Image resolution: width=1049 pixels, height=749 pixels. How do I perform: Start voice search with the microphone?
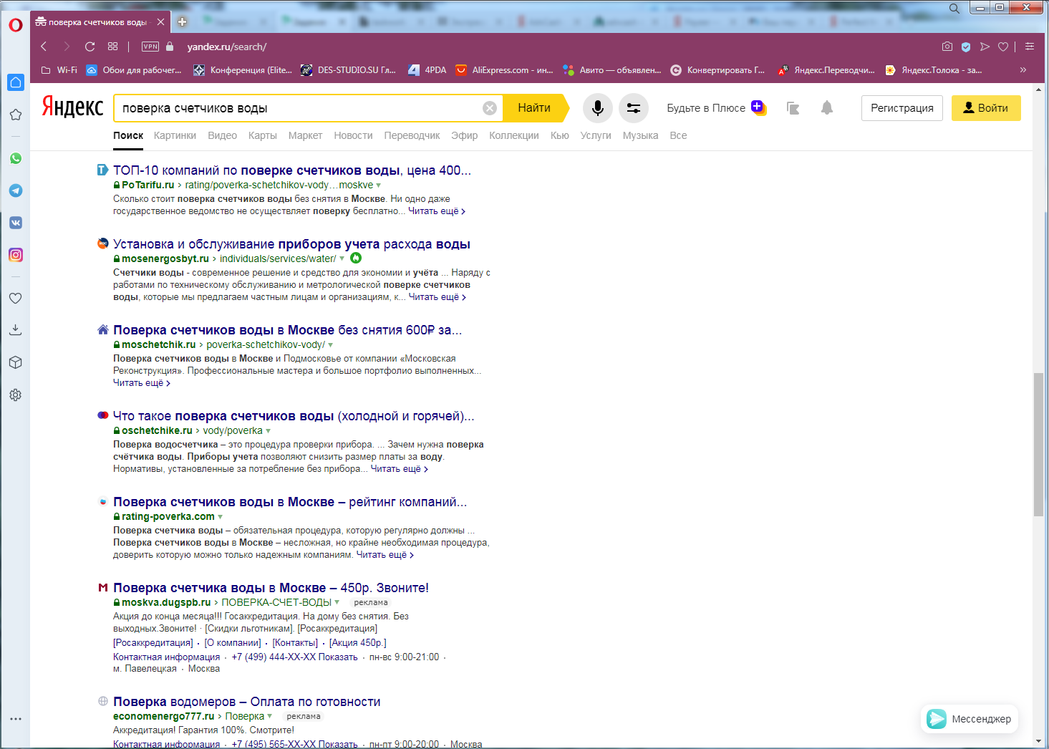(x=598, y=108)
